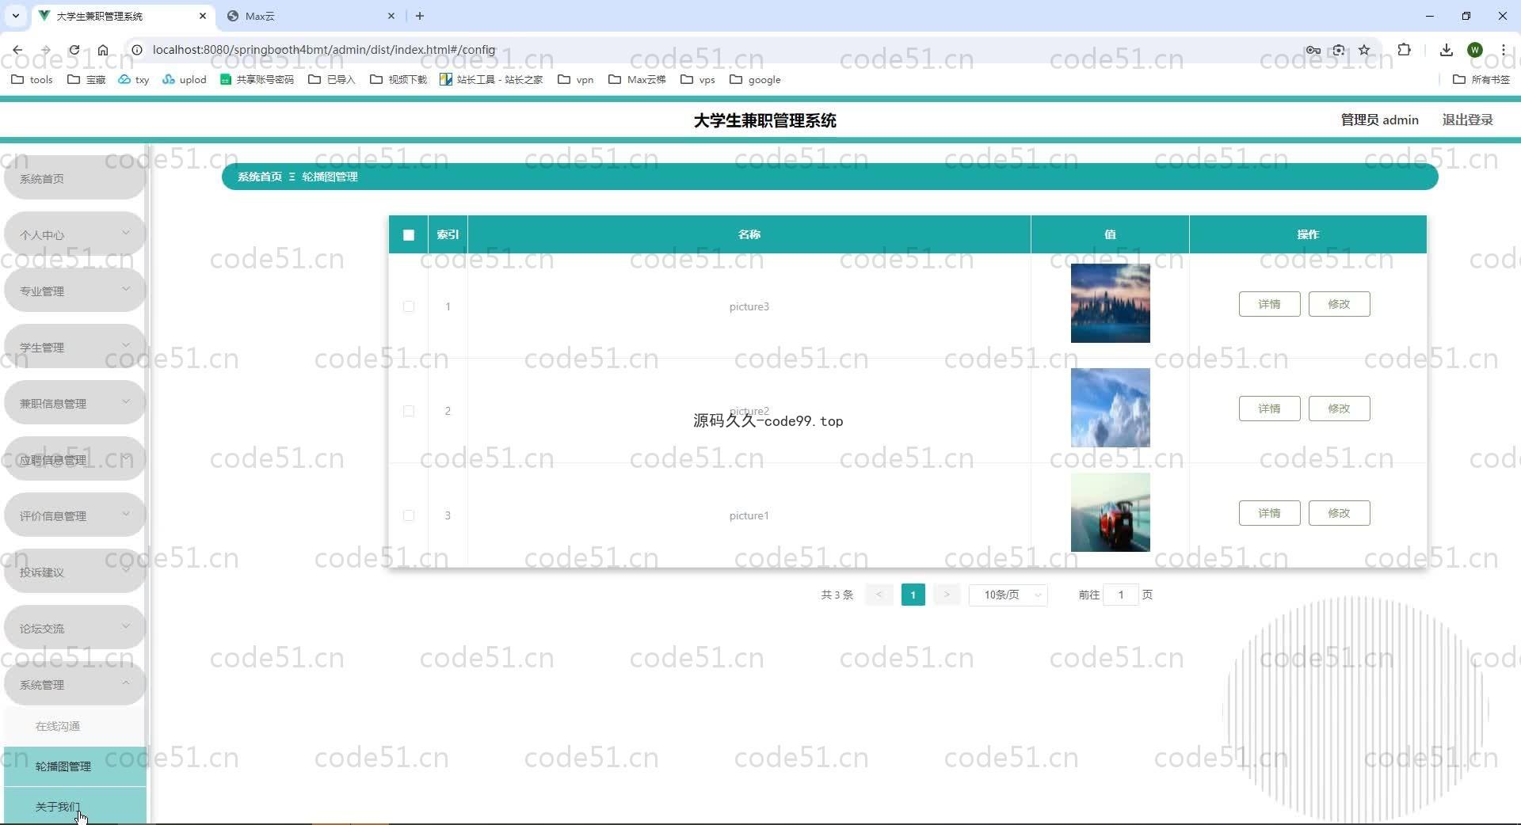Open the vpn bookmark folder
Screen dimensions: 1521x825
(576, 79)
